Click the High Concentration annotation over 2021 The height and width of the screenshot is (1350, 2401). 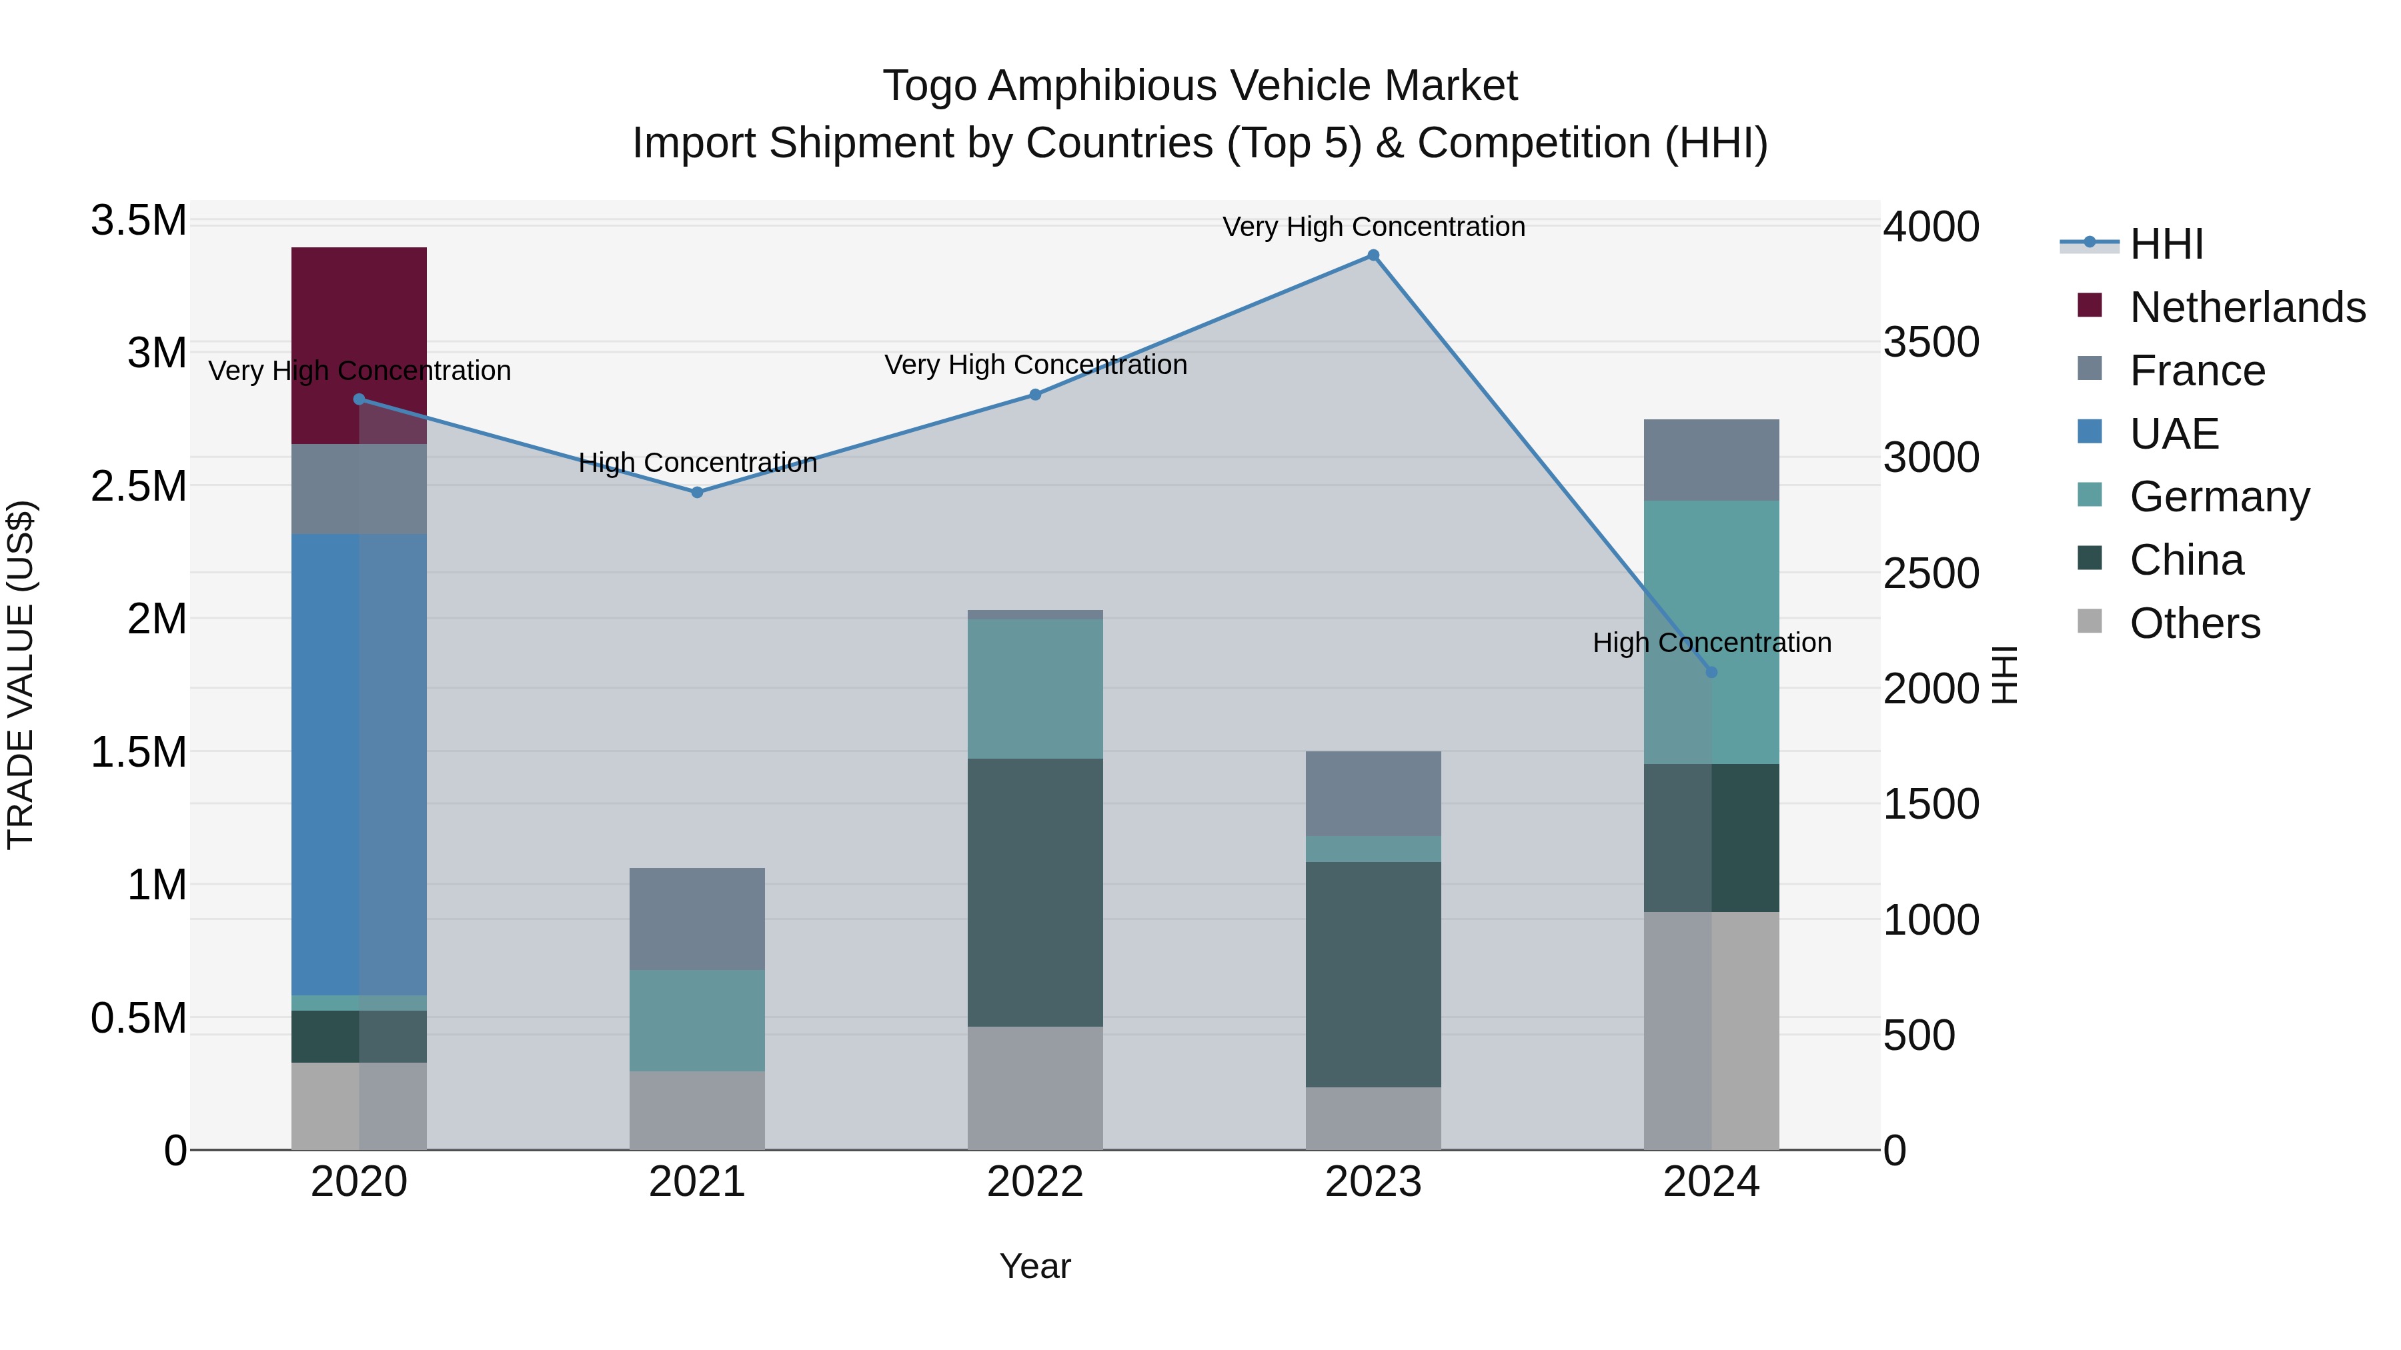697,462
